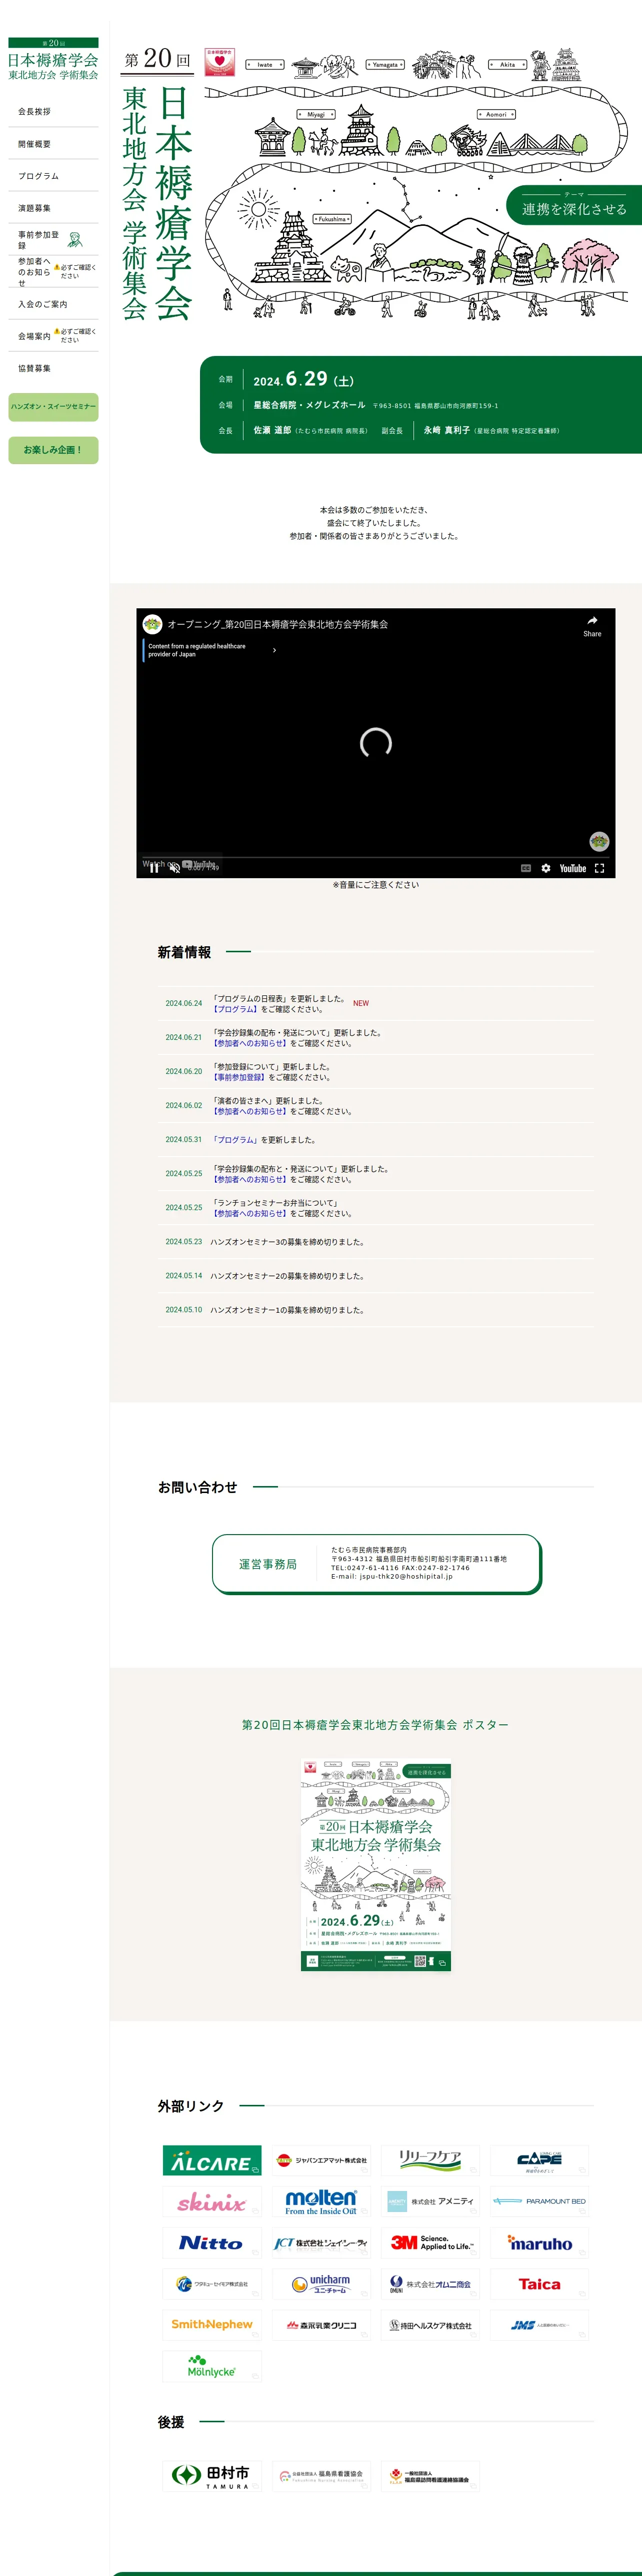Image resolution: width=642 pixels, height=2576 pixels.
Task: Open 参加者へのお知らせ link in 2024.06.02 news
Action: (x=249, y=1111)
